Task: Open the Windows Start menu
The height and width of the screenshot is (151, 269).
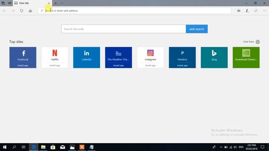Action: point(5,147)
